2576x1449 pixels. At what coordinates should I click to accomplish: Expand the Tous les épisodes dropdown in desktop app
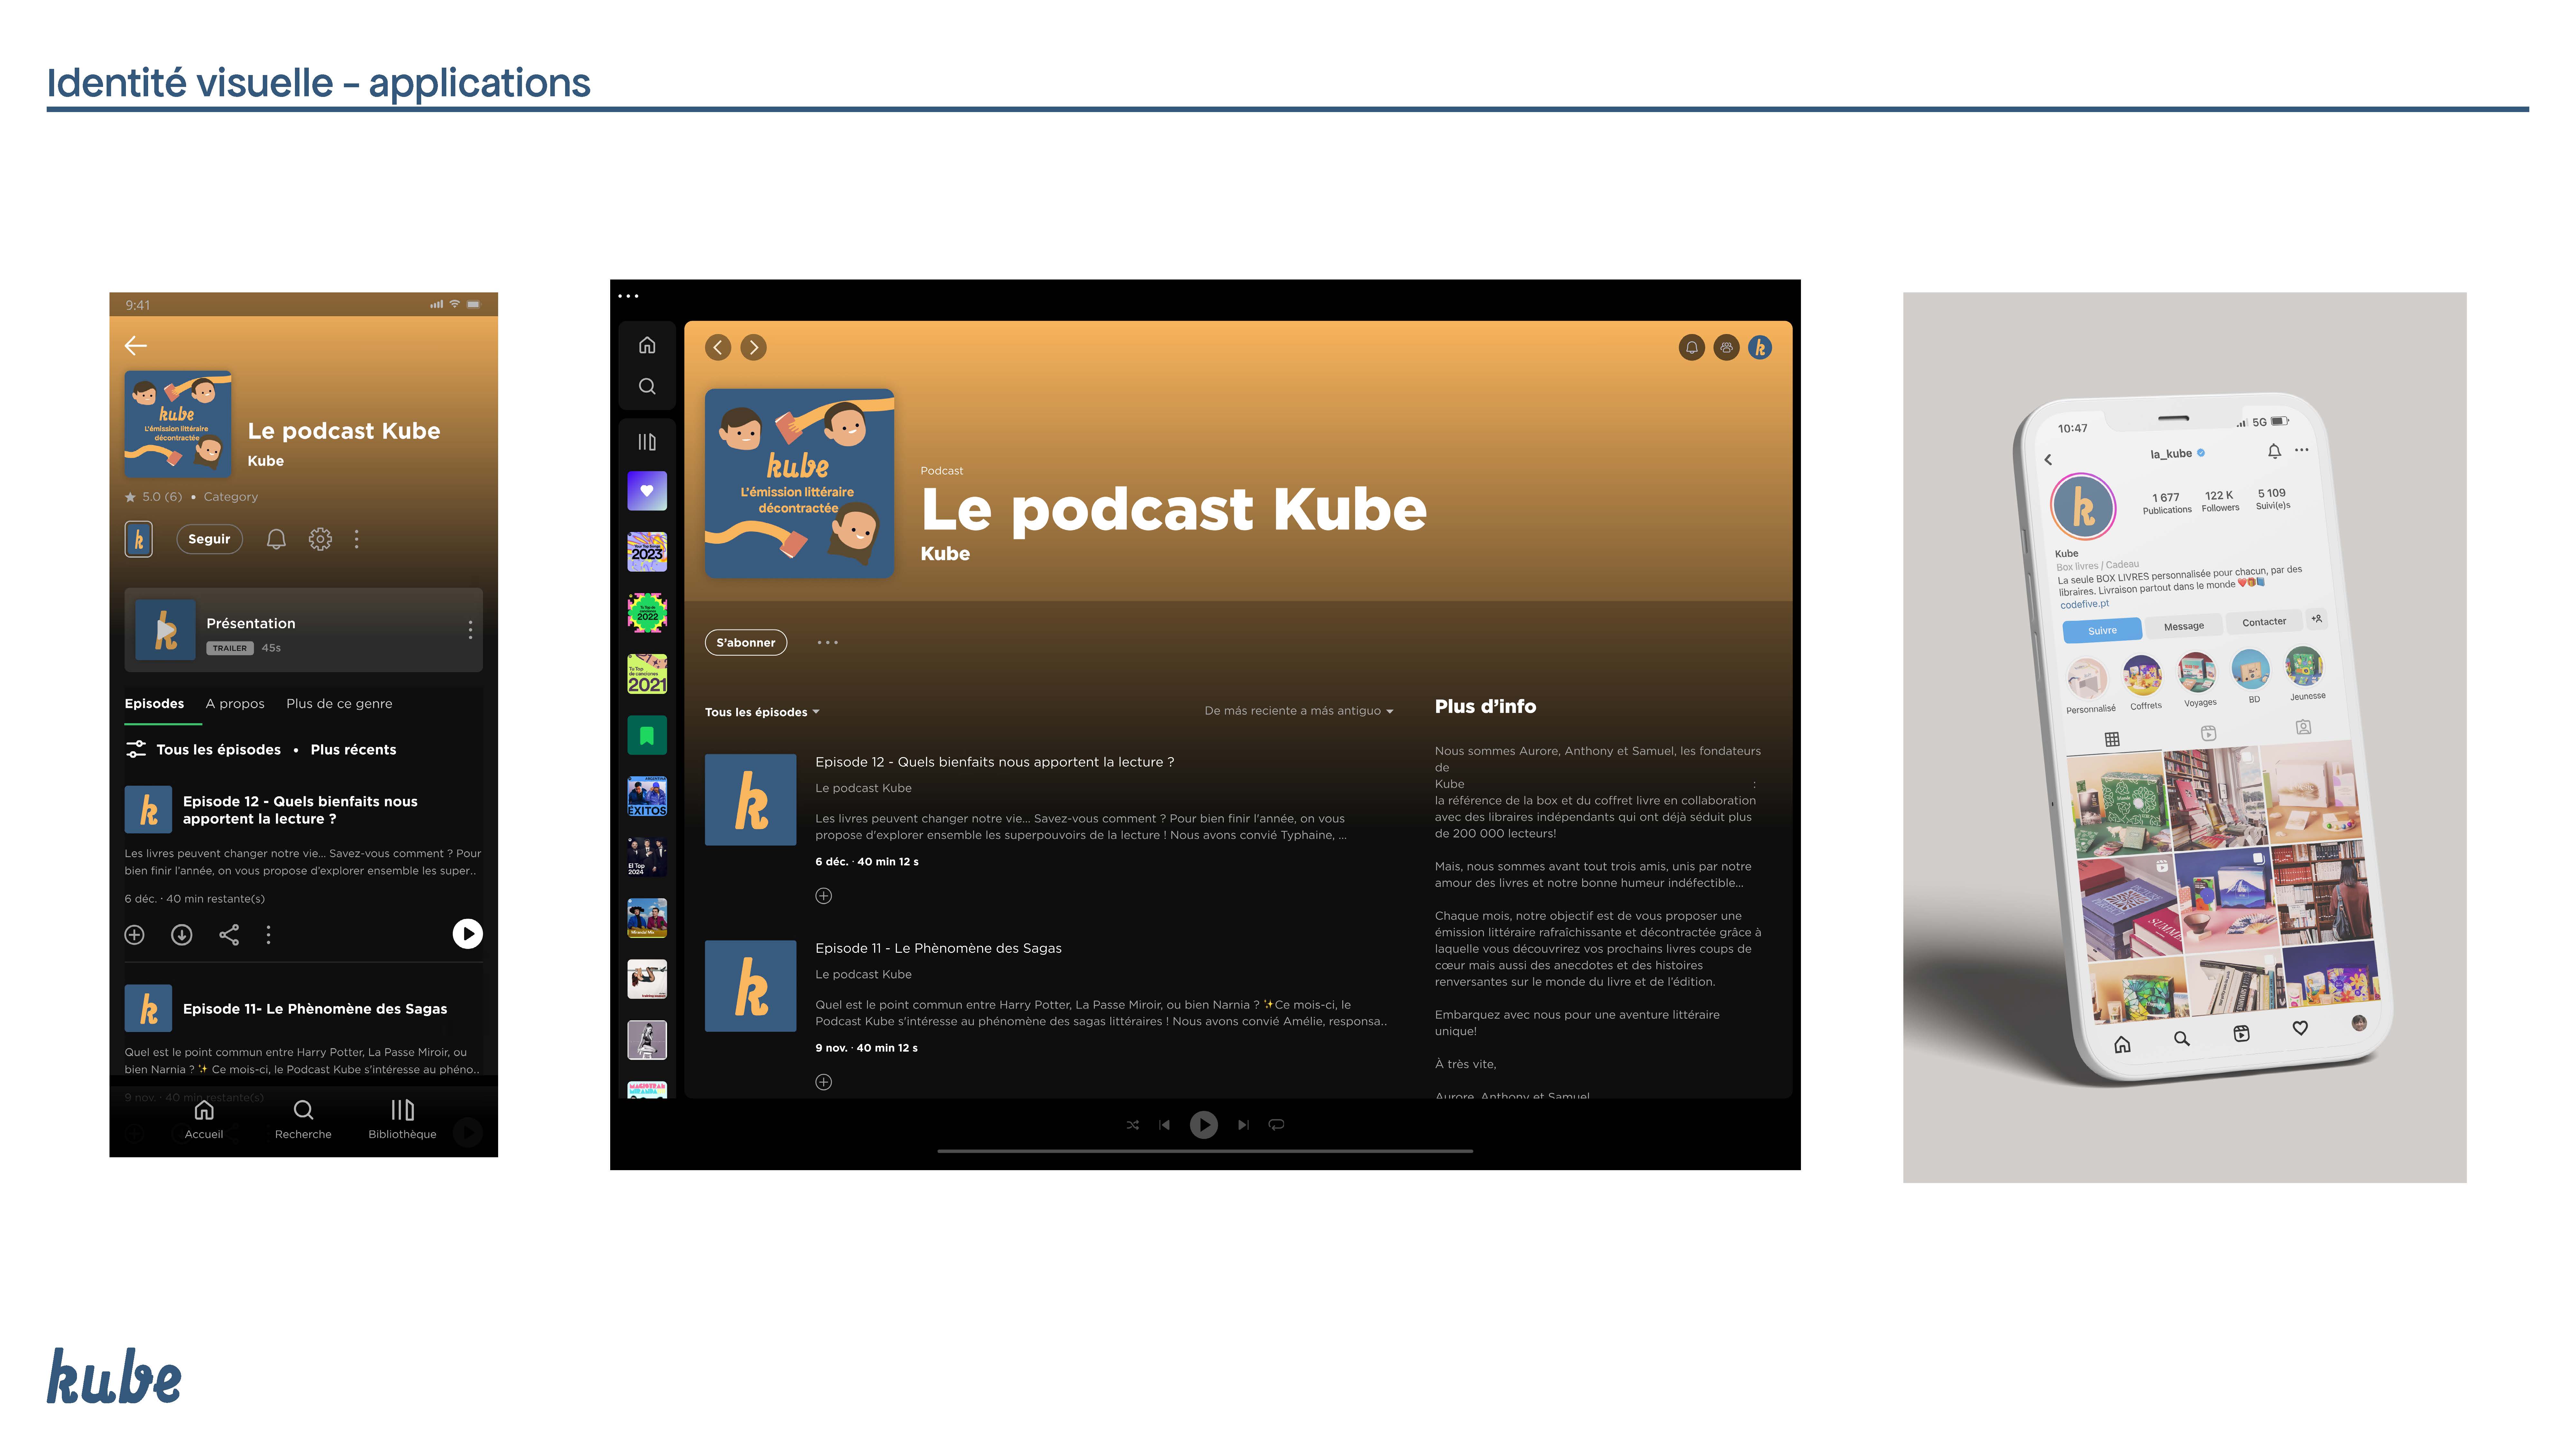[x=762, y=712]
